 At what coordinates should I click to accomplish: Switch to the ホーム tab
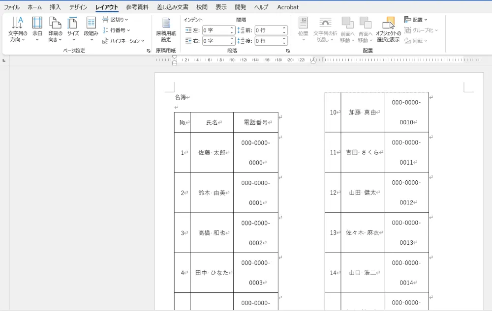point(34,7)
